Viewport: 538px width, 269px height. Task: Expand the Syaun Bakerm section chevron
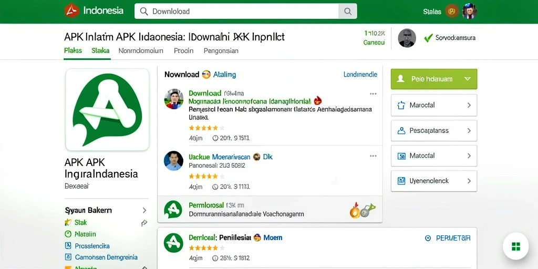(x=144, y=210)
